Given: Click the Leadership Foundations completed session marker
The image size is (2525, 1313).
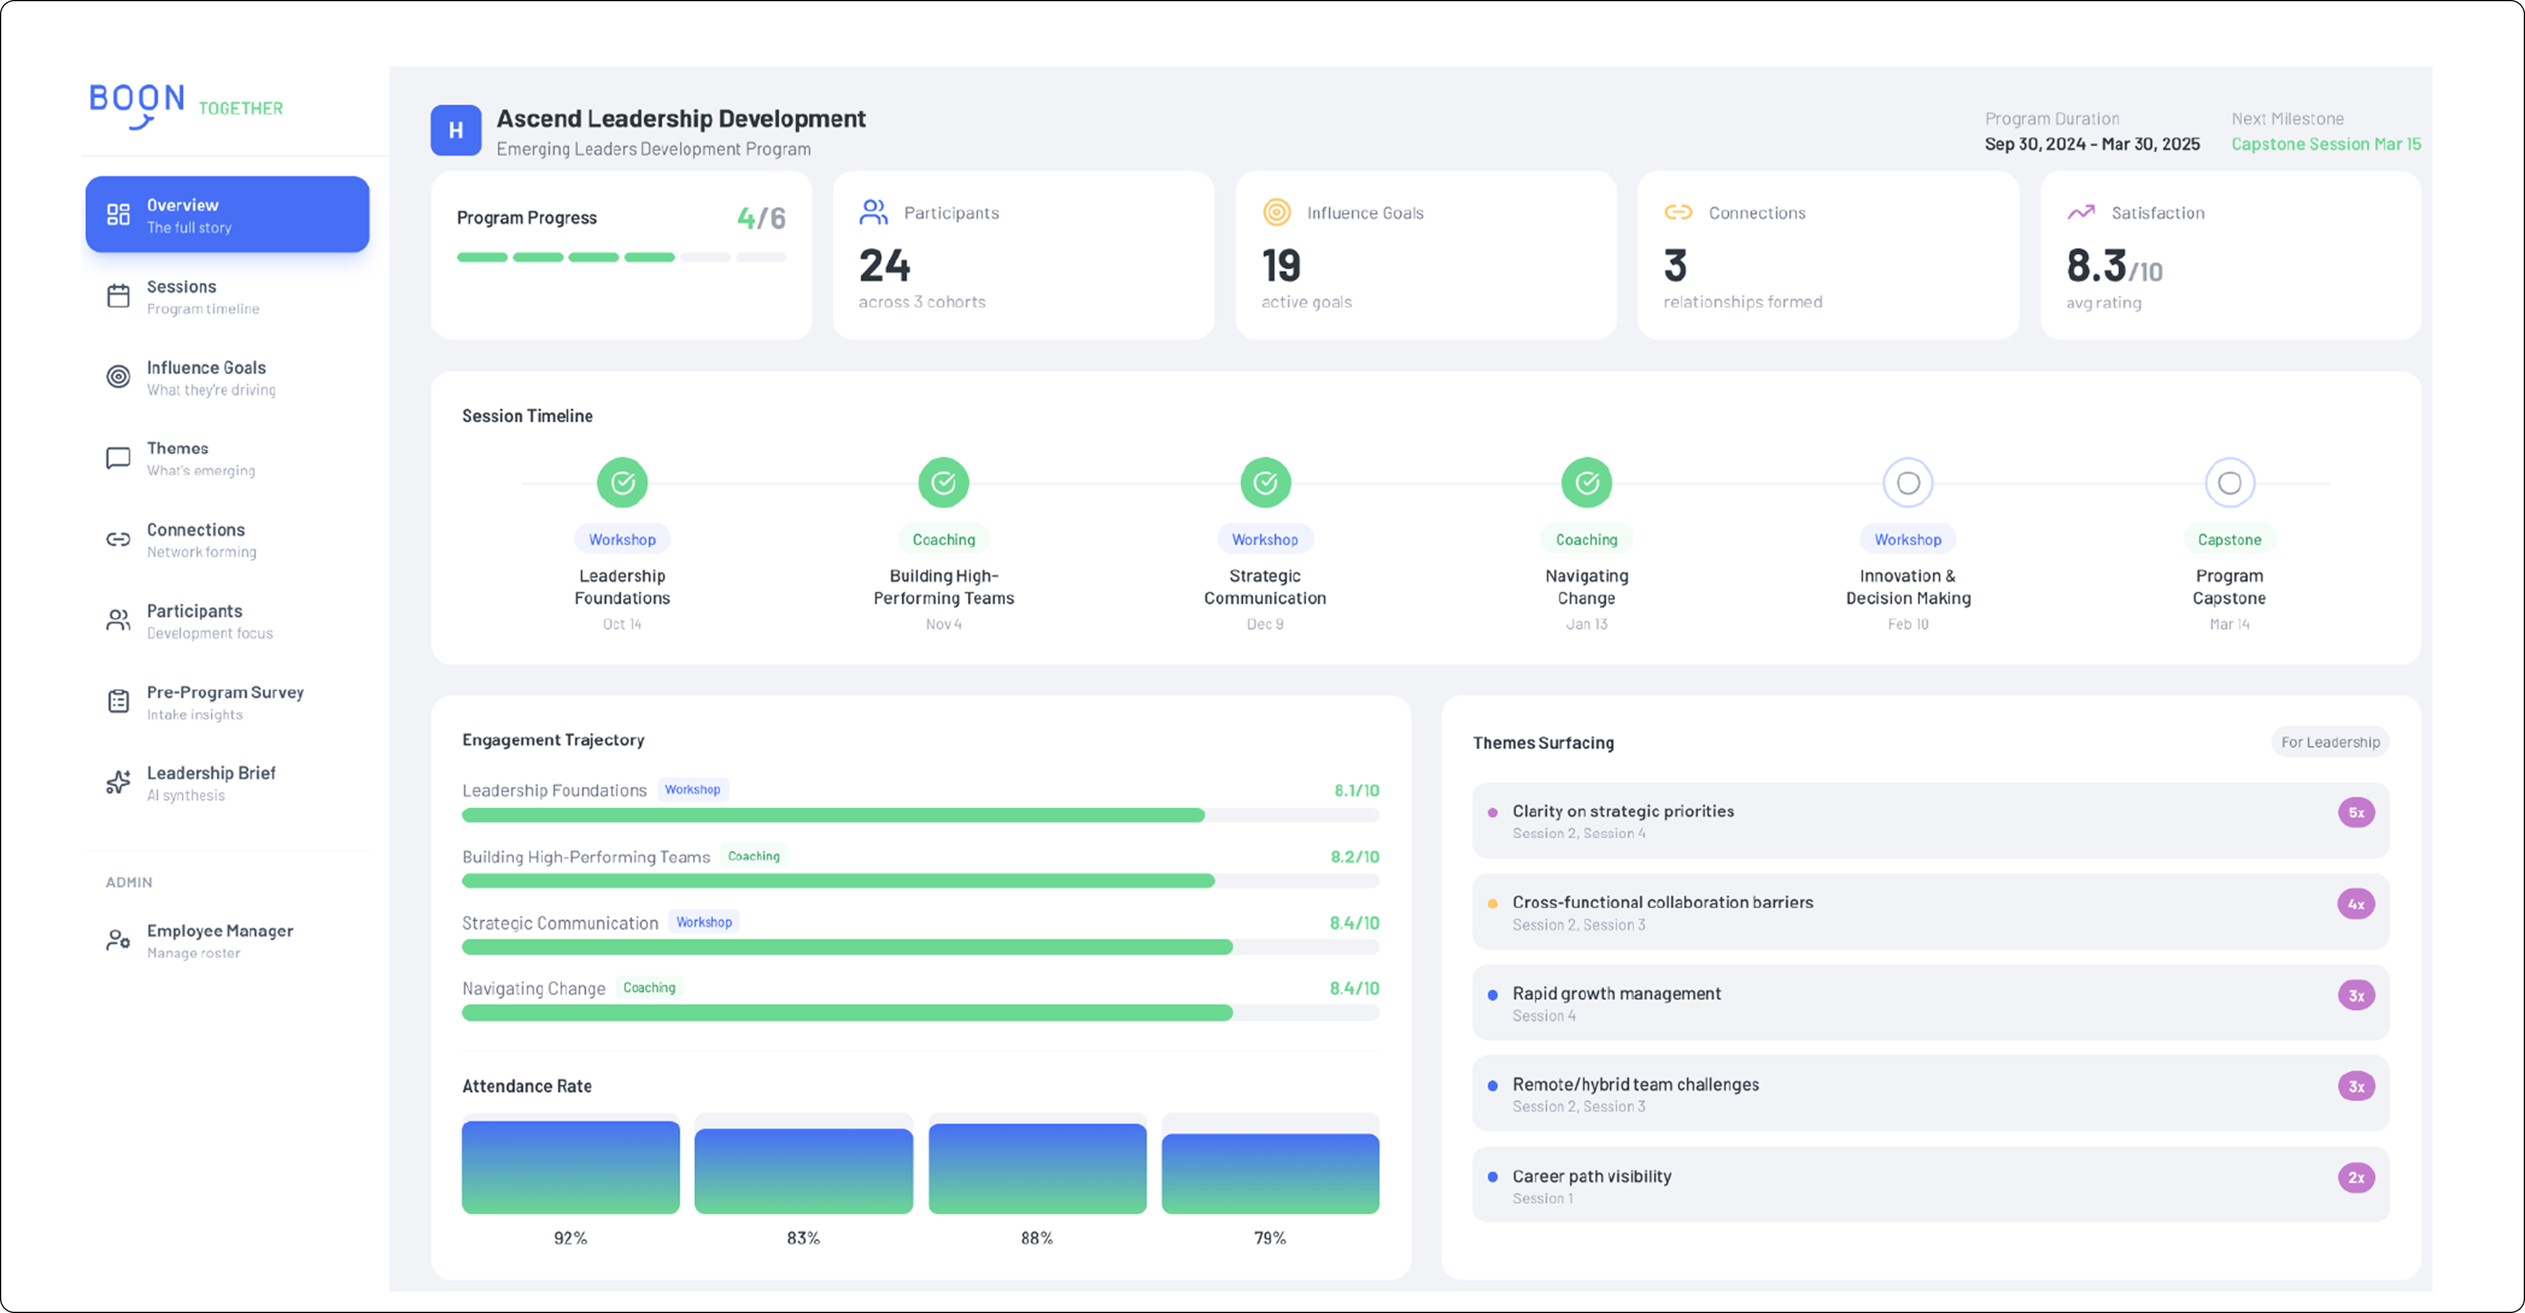Looking at the screenshot, I should point(622,483).
